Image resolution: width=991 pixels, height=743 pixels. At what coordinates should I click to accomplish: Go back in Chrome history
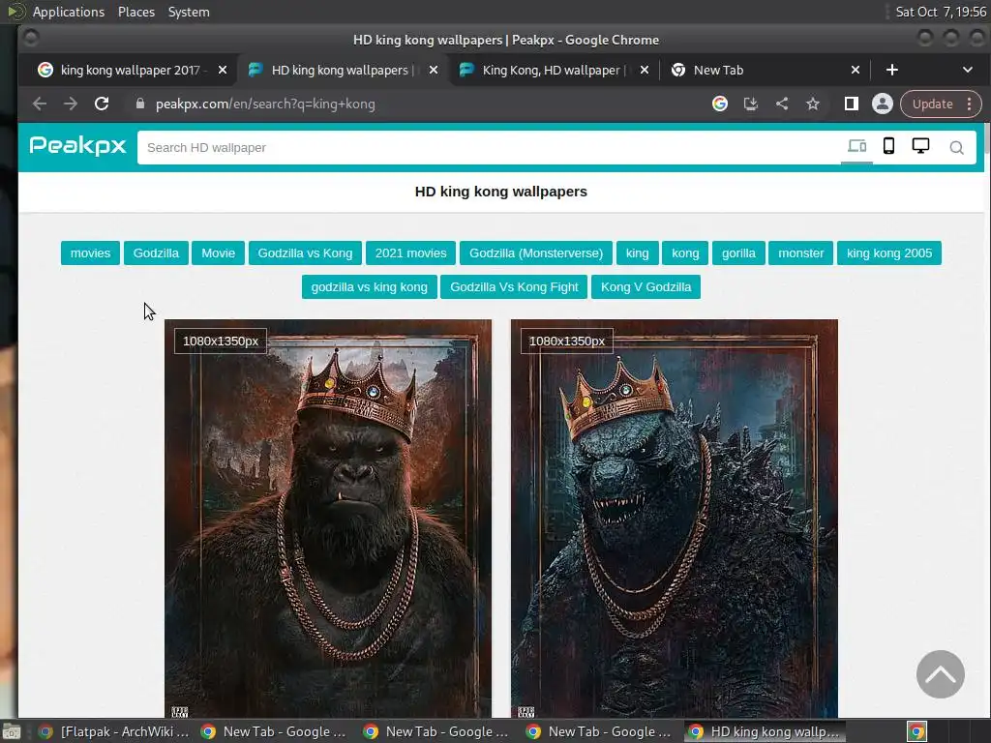(x=40, y=104)
